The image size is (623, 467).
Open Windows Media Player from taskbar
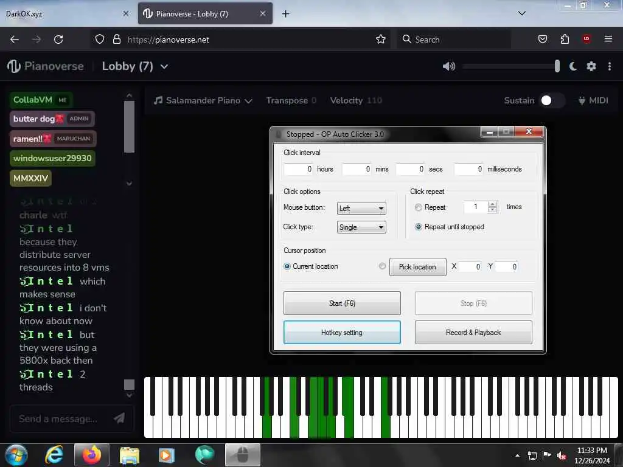pos(167,455)
